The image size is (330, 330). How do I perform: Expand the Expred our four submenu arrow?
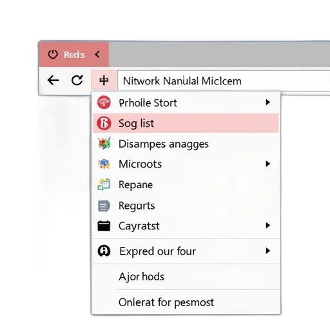(267, 251)
